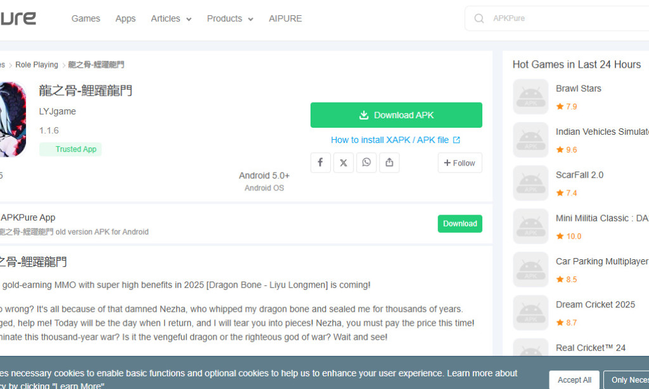Expand the Articles dropdown menu

171,18
